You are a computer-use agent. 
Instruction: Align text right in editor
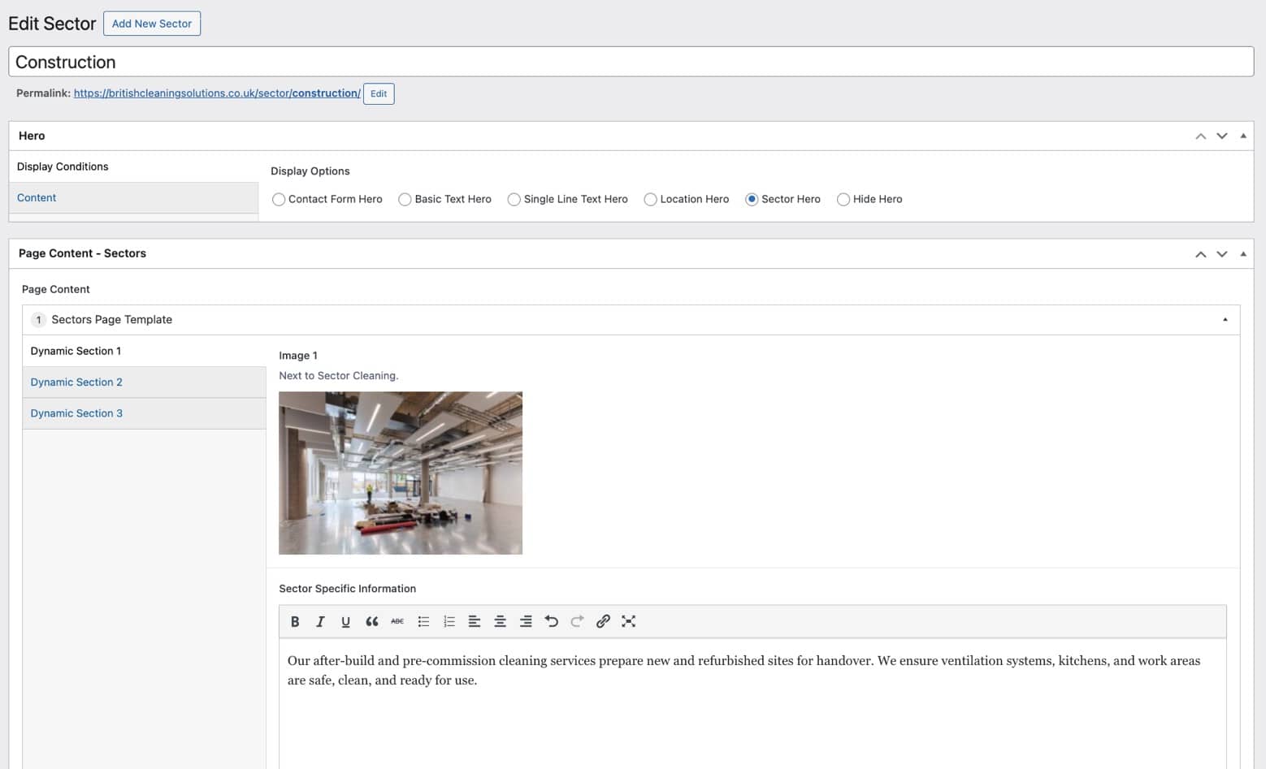click(526, 621)
